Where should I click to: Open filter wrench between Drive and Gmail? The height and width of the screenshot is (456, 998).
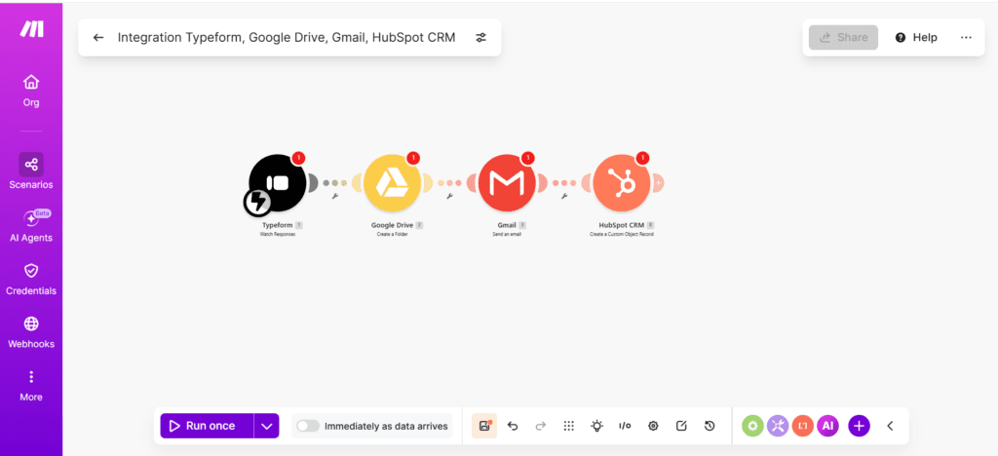coord(449,196)
